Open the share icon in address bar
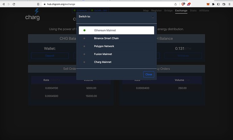233x140 pixels. [176, 4]
